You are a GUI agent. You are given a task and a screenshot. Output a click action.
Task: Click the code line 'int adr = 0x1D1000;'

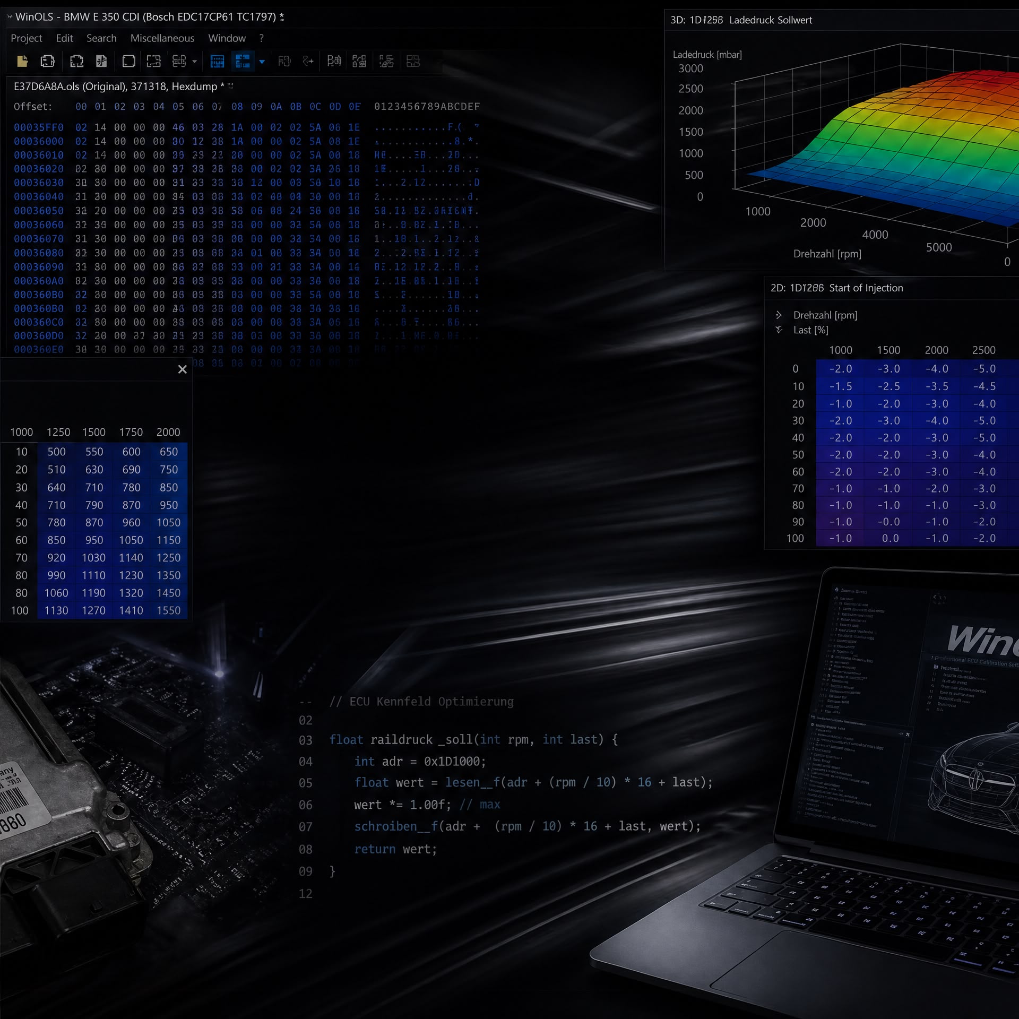pyautogui.click(x=420, y=762)
